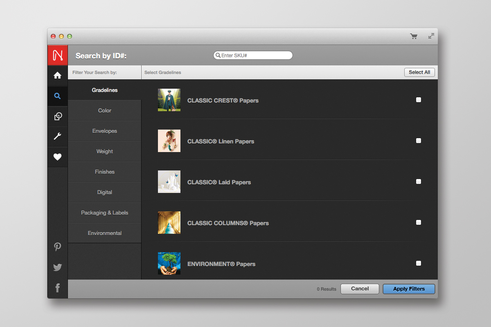
Task: Open the shapes icon in sidebar
Action: (58, 116)
